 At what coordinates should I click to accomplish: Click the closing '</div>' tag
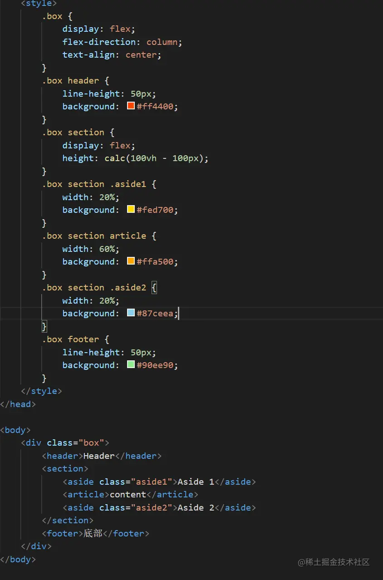coord(36,546)
